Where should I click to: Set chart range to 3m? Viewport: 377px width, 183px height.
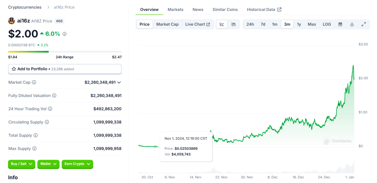pos(287,24)
